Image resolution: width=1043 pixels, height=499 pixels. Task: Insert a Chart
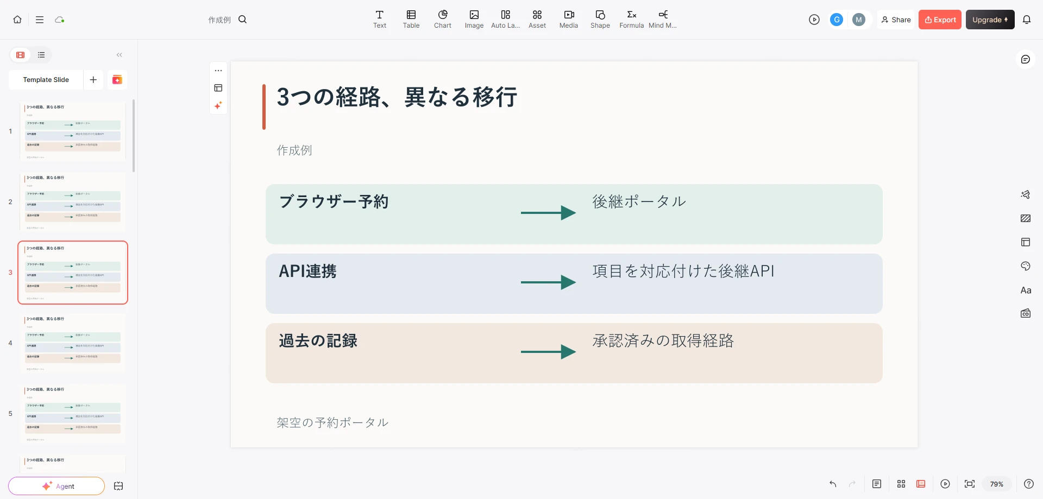443,20
